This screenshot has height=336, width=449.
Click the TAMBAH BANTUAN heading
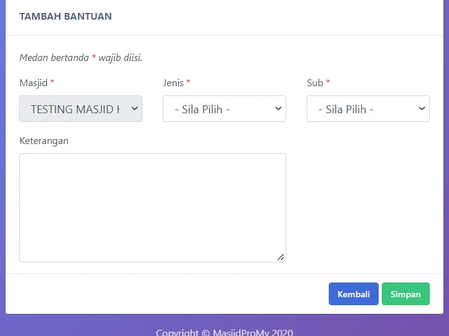pos(65,17)
